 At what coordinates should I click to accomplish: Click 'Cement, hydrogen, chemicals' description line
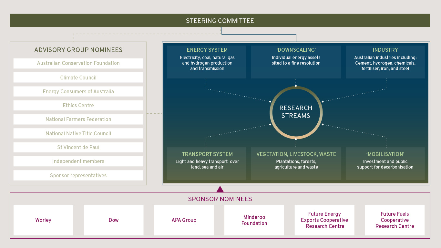tap(385, 63)
